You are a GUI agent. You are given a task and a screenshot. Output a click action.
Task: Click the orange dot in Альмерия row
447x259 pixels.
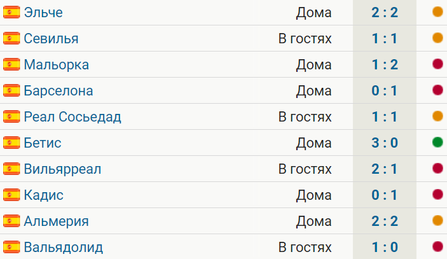(x=437, y=220)
